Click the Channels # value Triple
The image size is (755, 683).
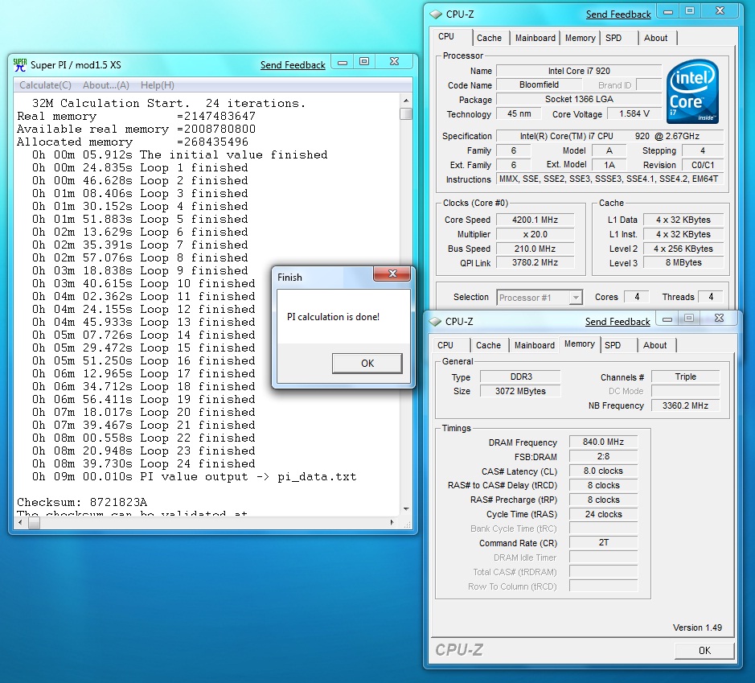tap(685, 376)
